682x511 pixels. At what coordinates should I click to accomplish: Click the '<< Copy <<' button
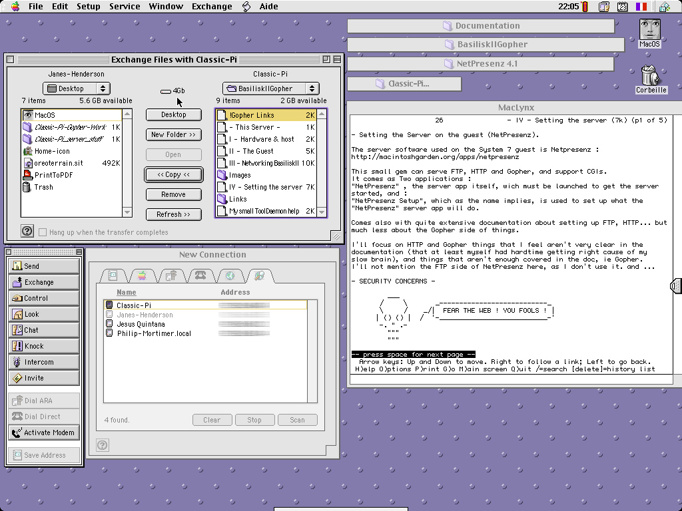[173, 174]
